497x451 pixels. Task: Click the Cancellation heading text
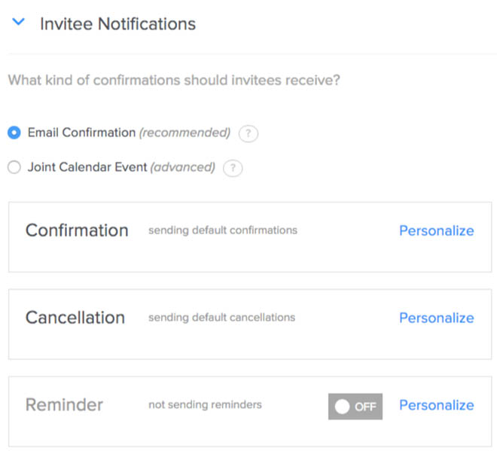[x=75, y=318]
